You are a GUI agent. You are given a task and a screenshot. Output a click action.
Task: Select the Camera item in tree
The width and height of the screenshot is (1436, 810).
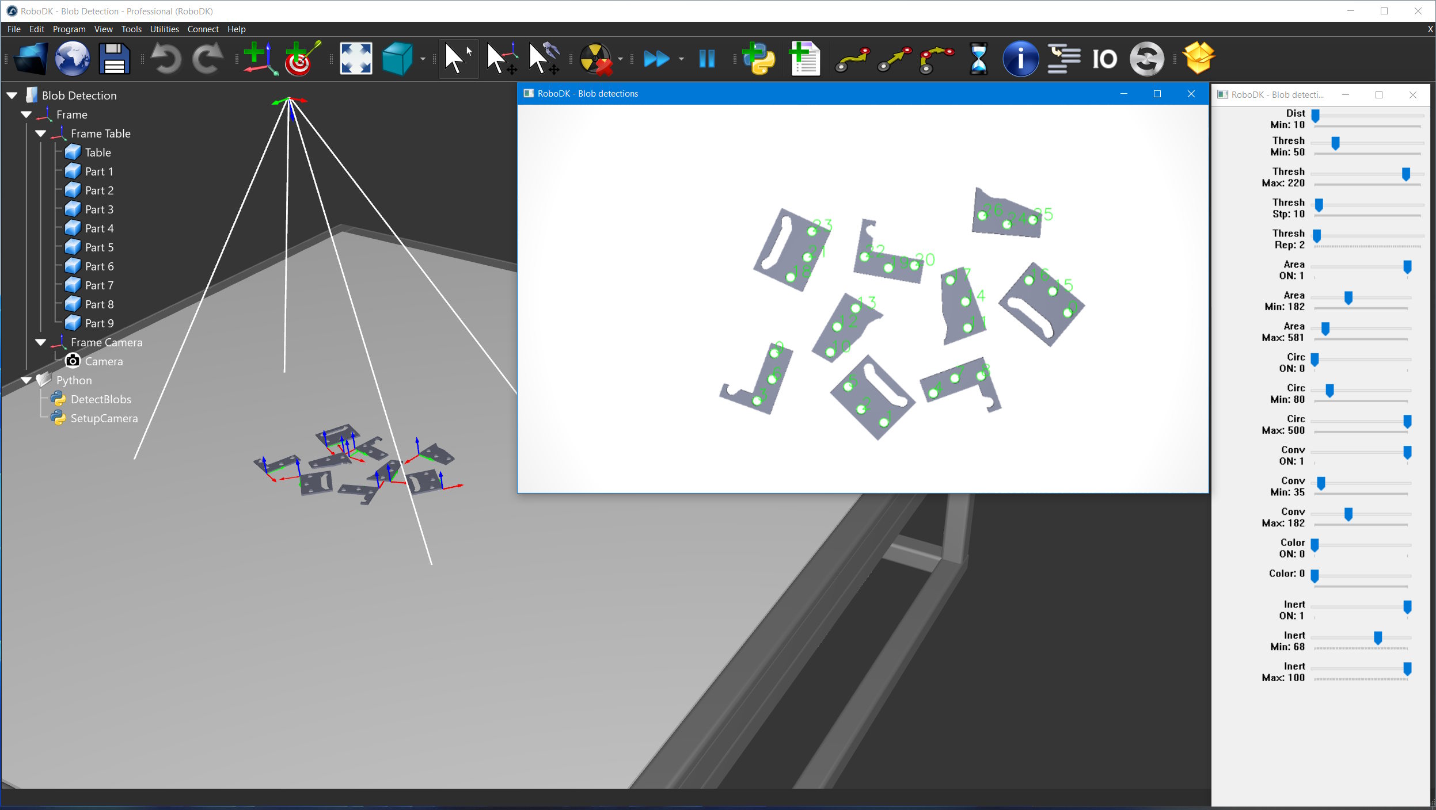pos(103,361)
